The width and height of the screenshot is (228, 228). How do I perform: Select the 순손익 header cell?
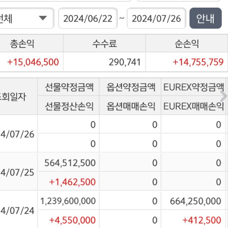point(187,44)
